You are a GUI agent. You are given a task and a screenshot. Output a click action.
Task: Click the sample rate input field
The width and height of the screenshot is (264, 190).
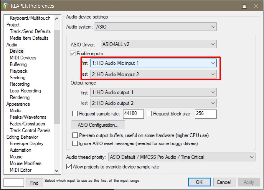pos(133,114)
